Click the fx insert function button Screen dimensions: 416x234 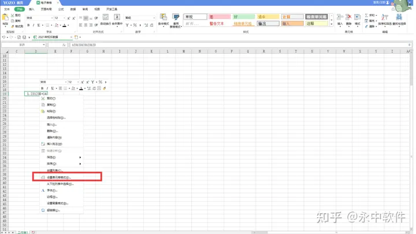pyautogui.click(x=64, y=45)
